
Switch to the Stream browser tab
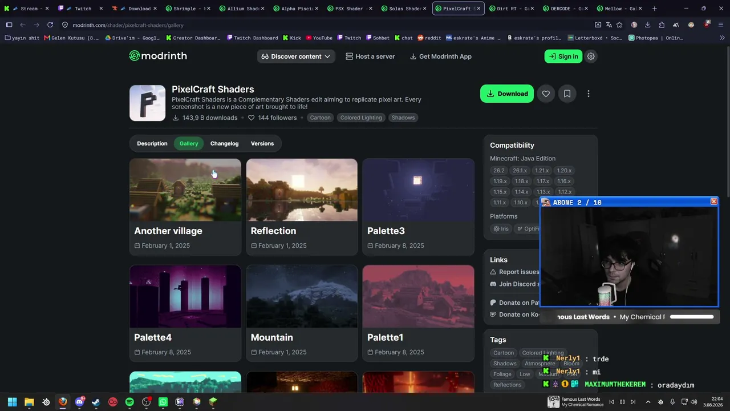click(27, 9)
